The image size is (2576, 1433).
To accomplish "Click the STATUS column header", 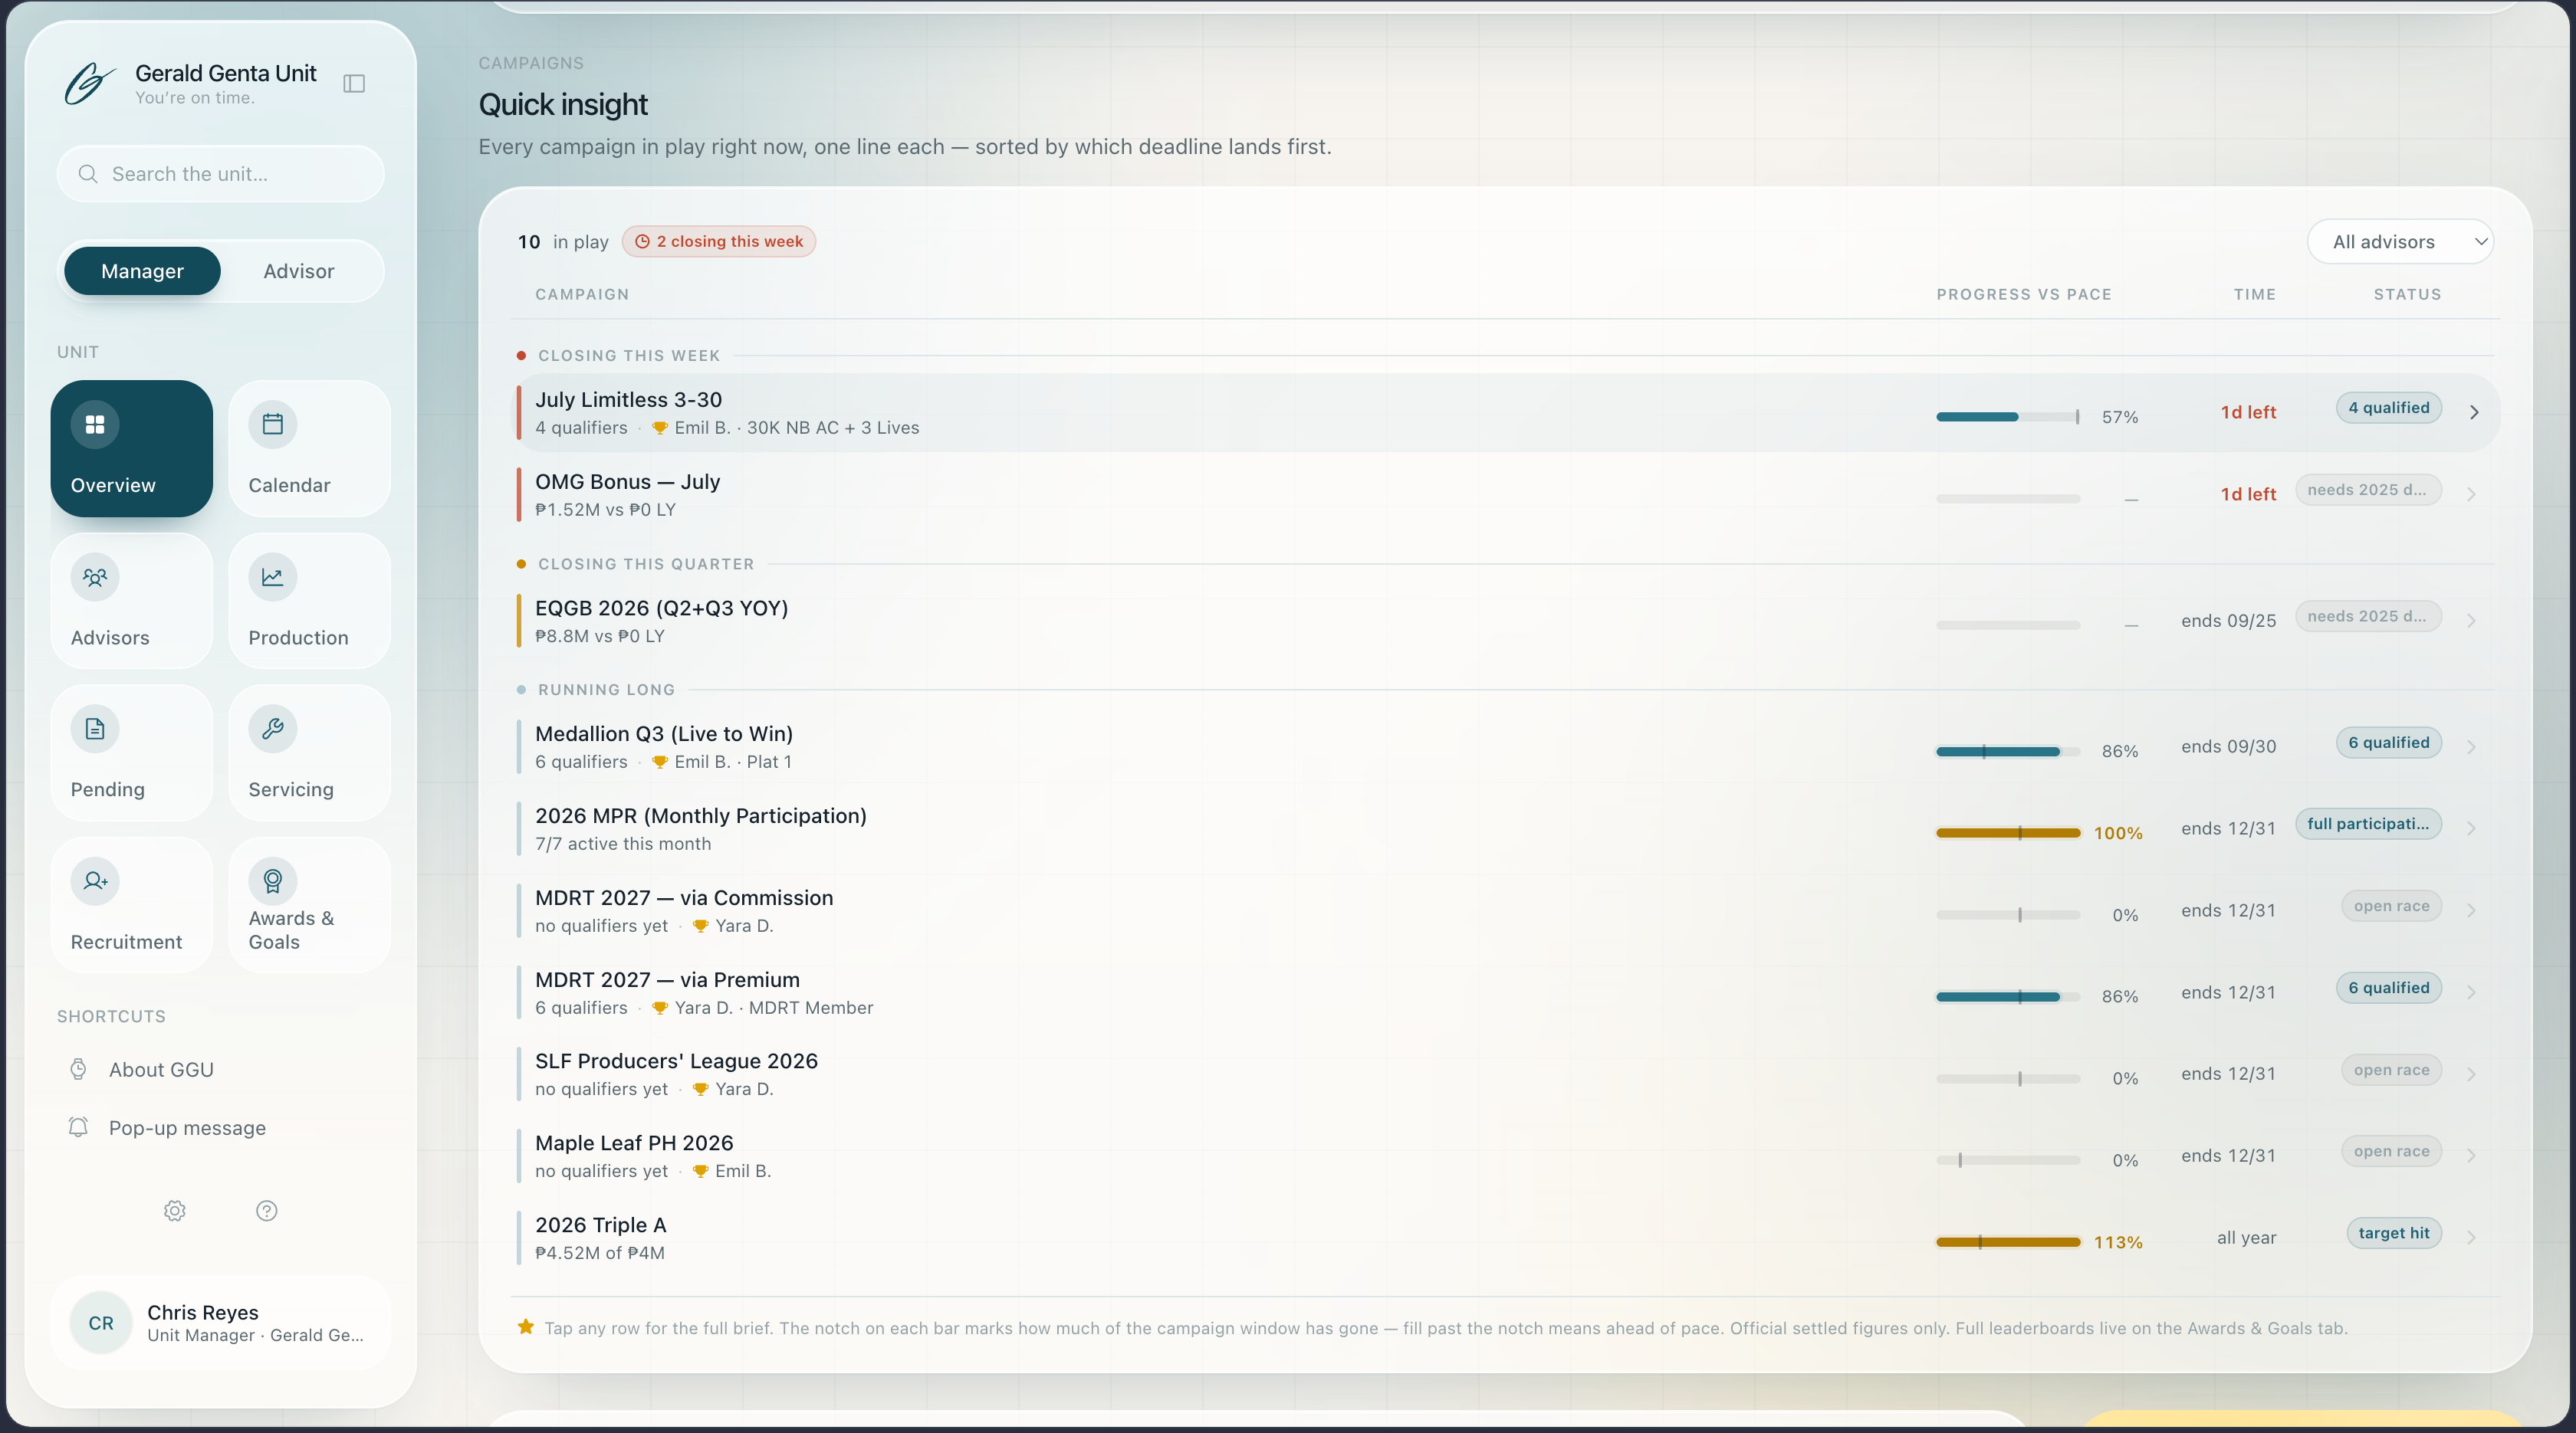I will tap(2408, 295).
